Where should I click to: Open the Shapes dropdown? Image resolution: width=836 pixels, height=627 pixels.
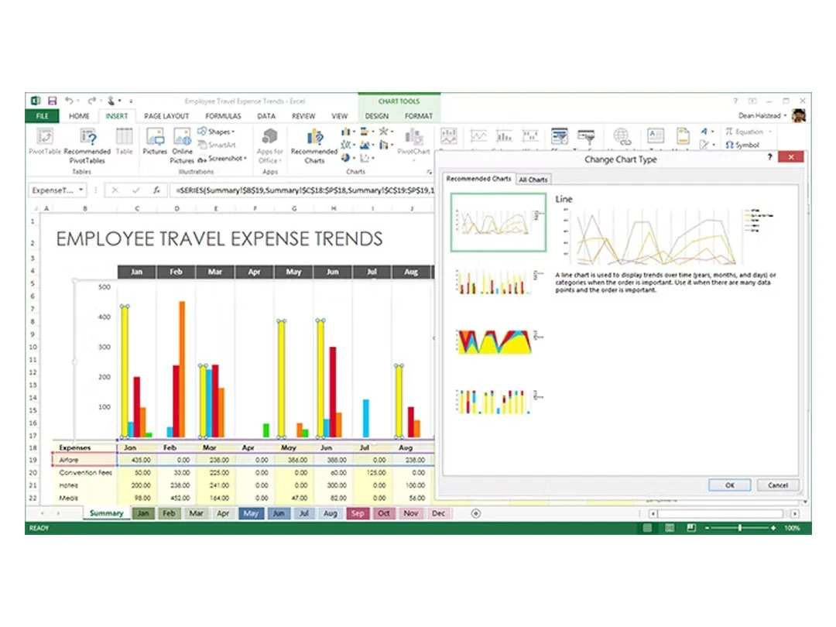coord(217,132)
